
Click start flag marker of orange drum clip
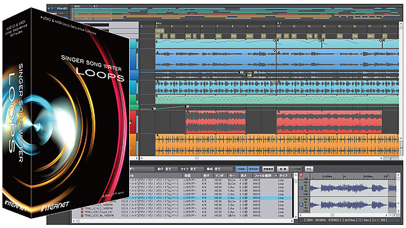[x=157, y=136]
